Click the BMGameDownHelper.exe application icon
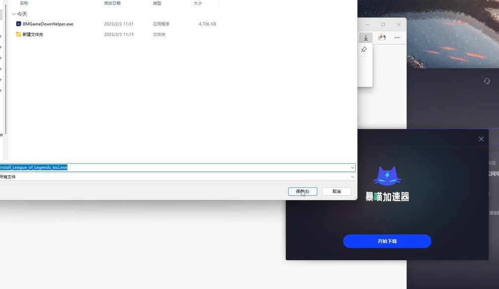 coord(18,24)
